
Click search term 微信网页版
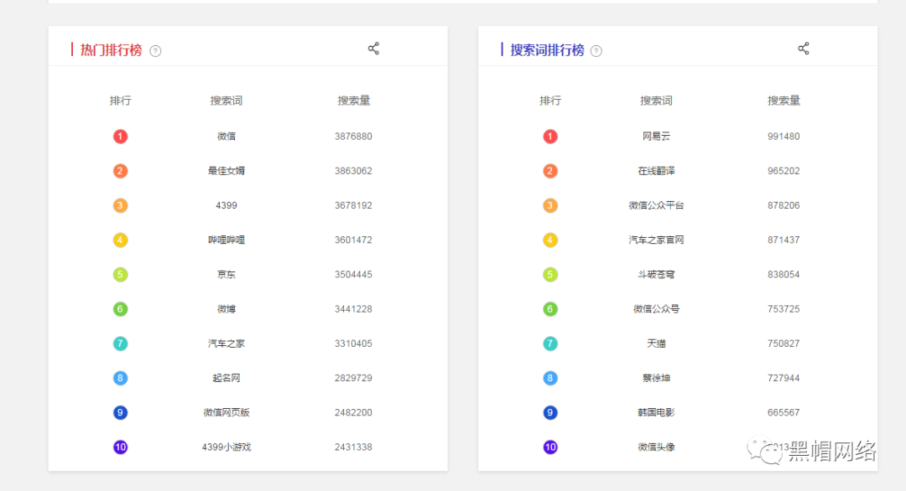(226, 412)
